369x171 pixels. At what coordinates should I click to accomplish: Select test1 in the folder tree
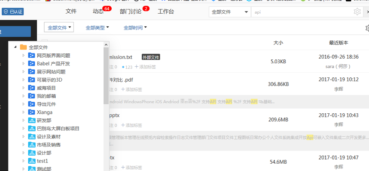(42, 161)
